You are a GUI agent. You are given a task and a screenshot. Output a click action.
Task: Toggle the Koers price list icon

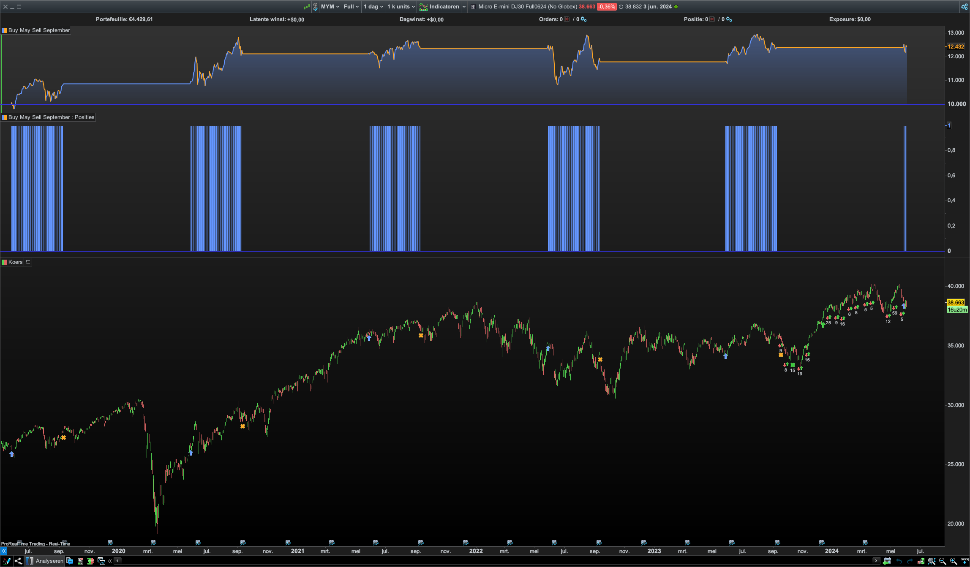28,262
